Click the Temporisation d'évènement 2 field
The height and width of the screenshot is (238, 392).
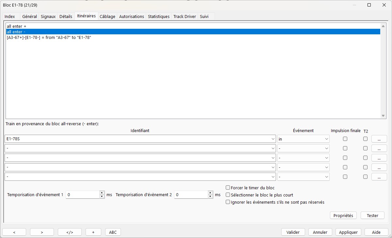pos(191,195)
